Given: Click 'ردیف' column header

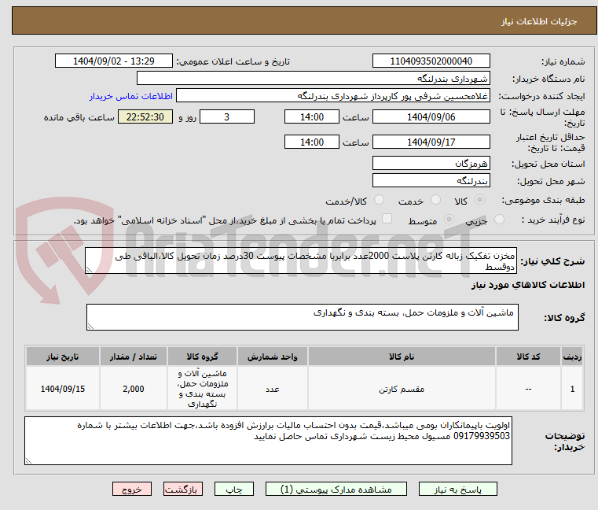Looking at the screenshot, I should pos(572,357).
